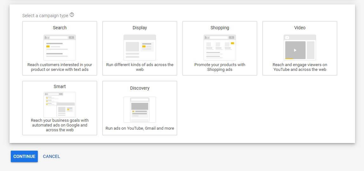Click the Search card title
Viewport: 364px width, 171px height.
pos(60,28)
